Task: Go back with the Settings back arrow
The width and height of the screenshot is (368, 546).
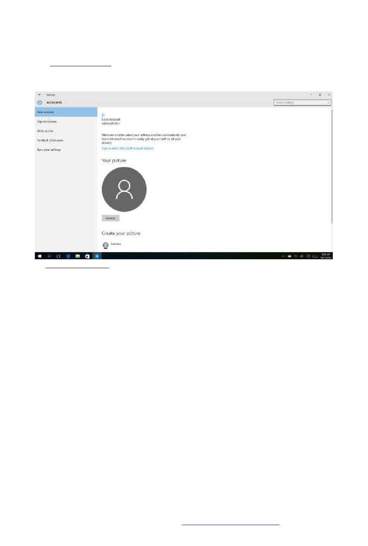Action: coord(40,95)
